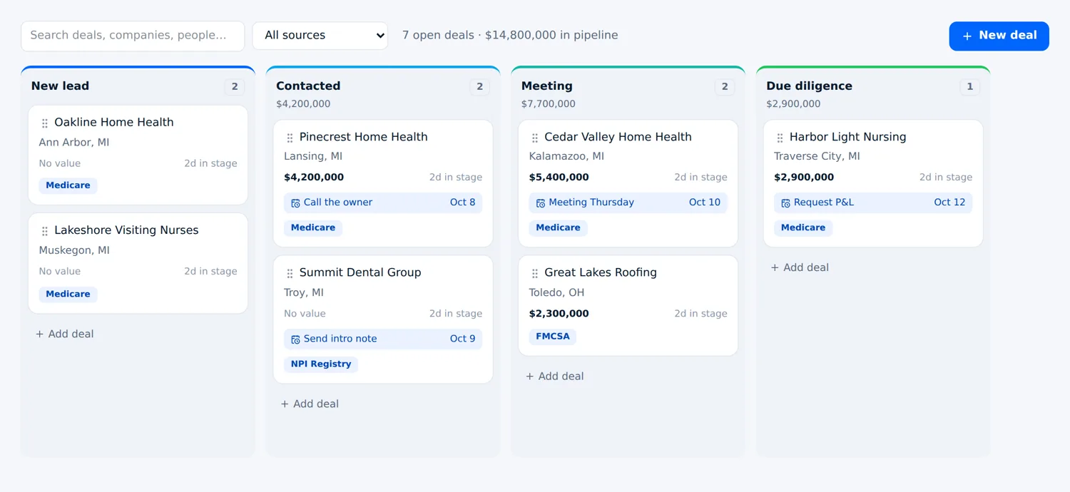
Task: Open the Lakeshore Visiting Nurses deal title
Action: [x=126, y=230]
